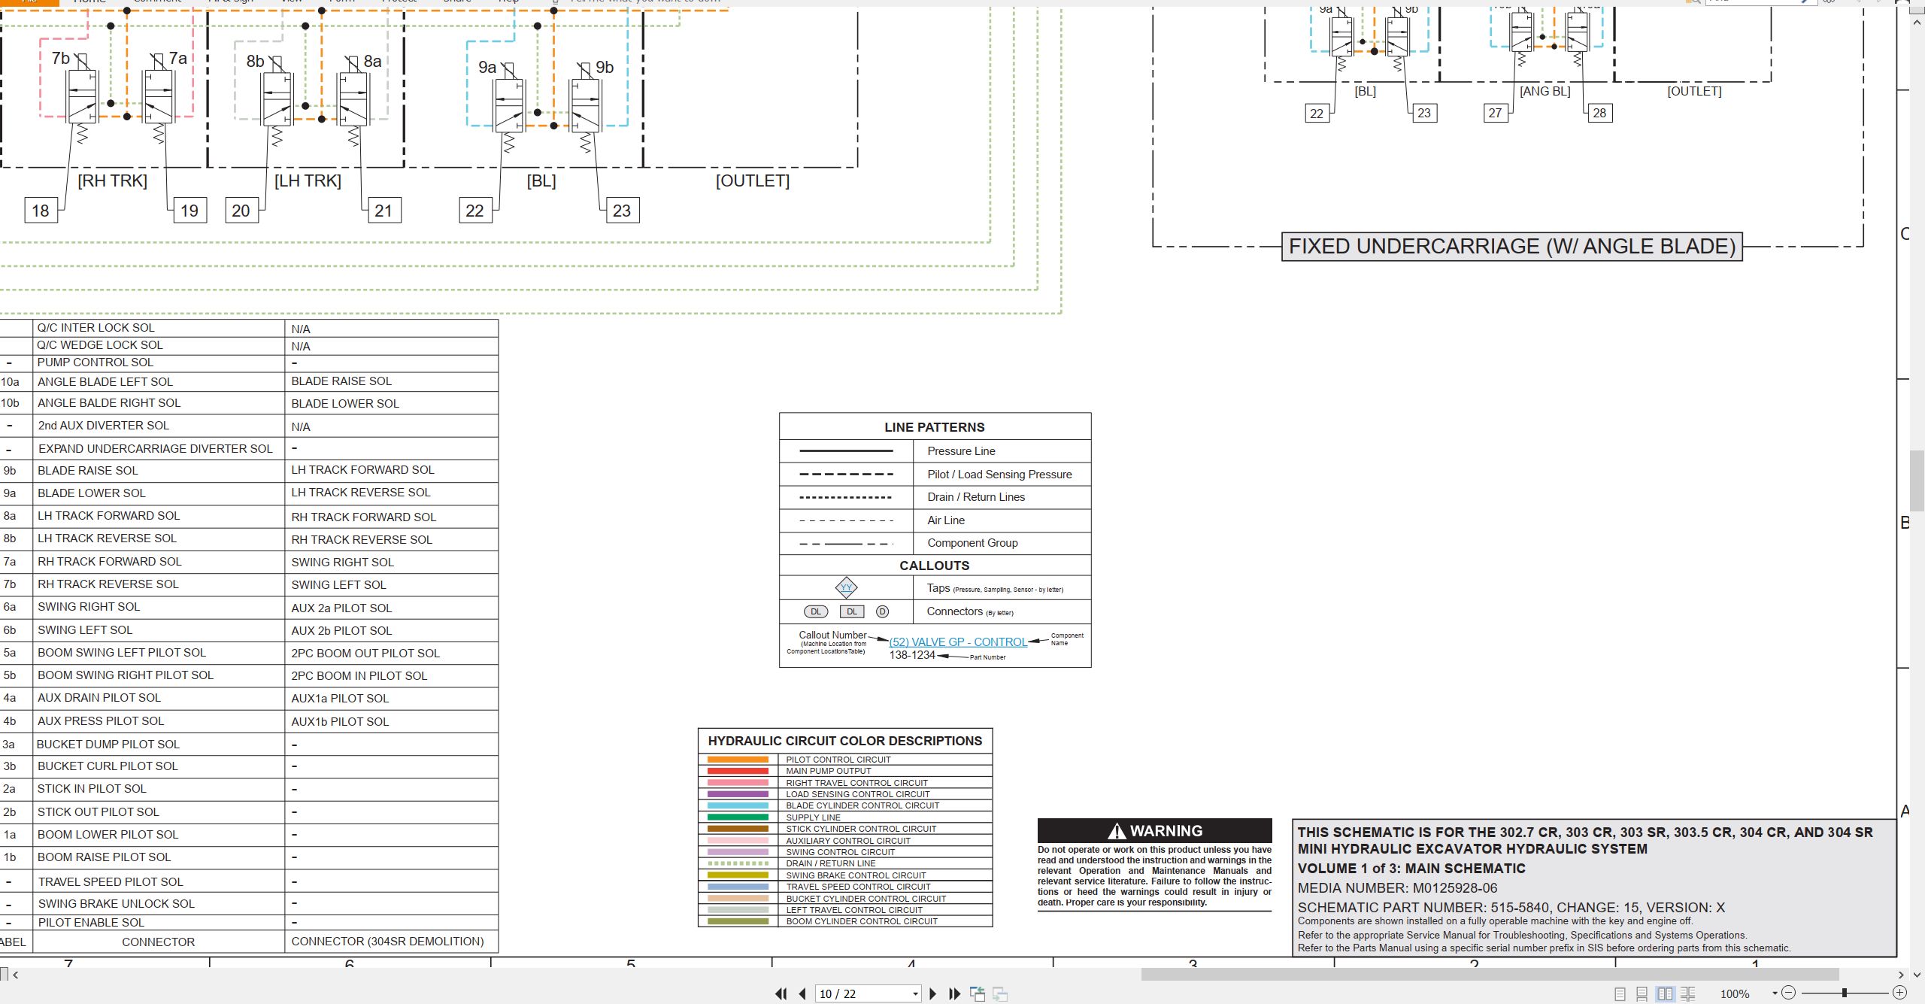Switch to continuous page view

click(1642, 993)
